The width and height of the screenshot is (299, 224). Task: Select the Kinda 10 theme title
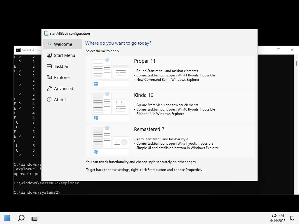[x=144, y=95]
